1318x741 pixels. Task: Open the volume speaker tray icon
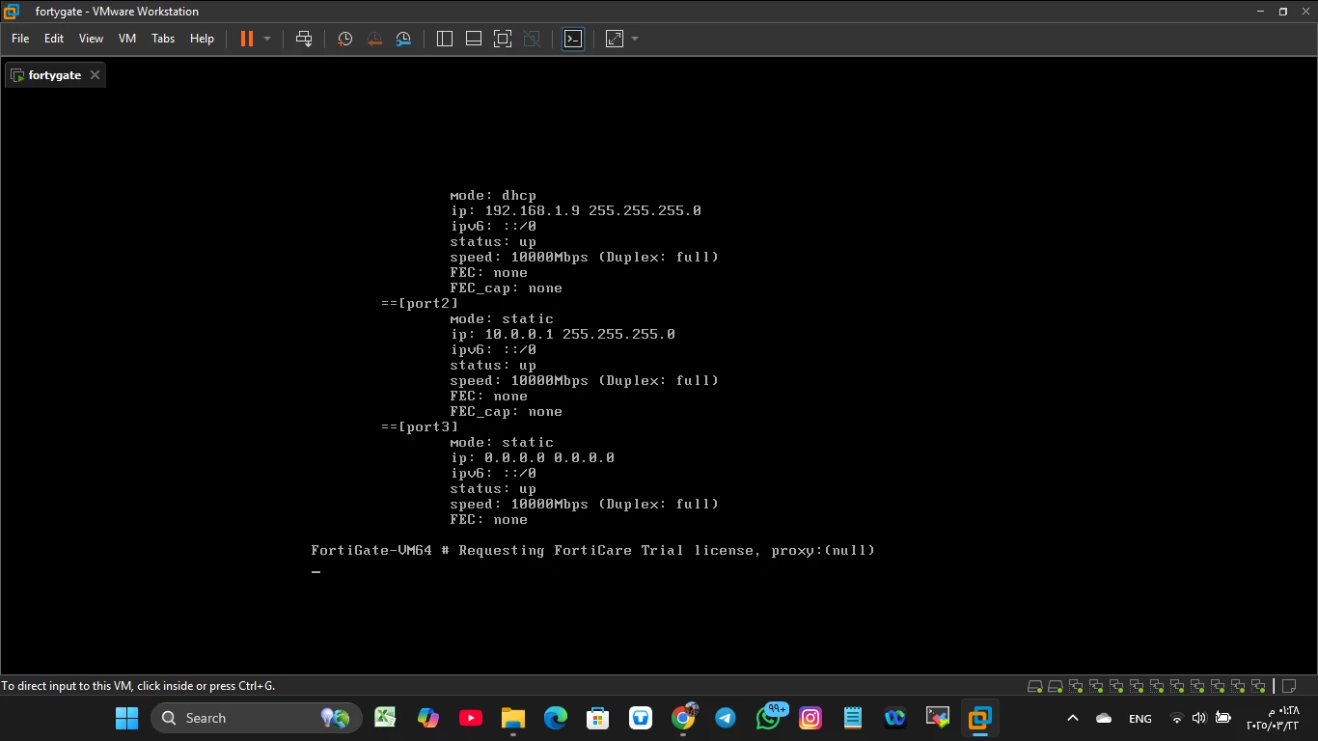(1199, 718)
